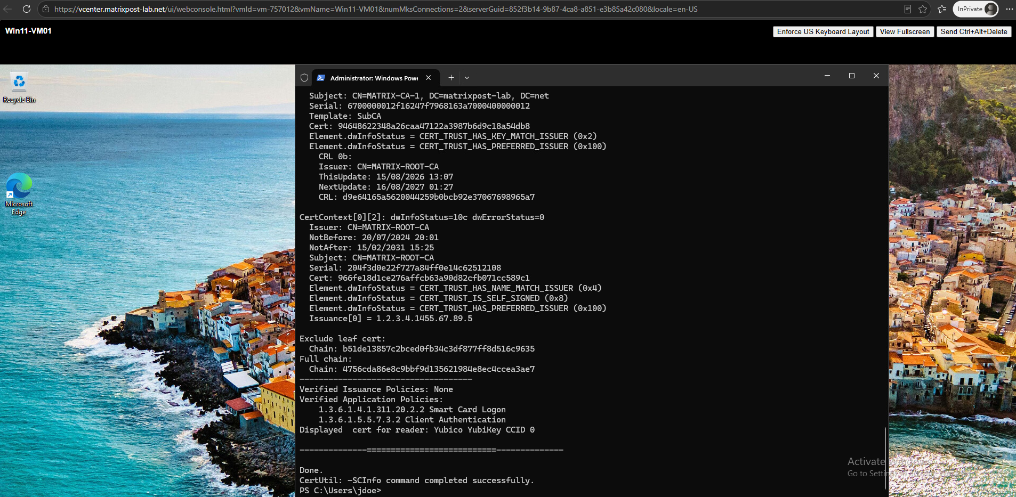
Task: Click 'Verified Issuance Policies: None'
Action: [376, 389]
